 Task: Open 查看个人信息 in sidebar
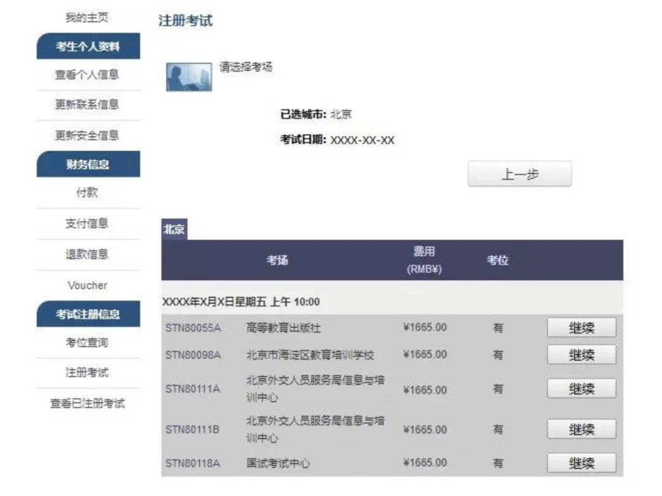[87, 75]
